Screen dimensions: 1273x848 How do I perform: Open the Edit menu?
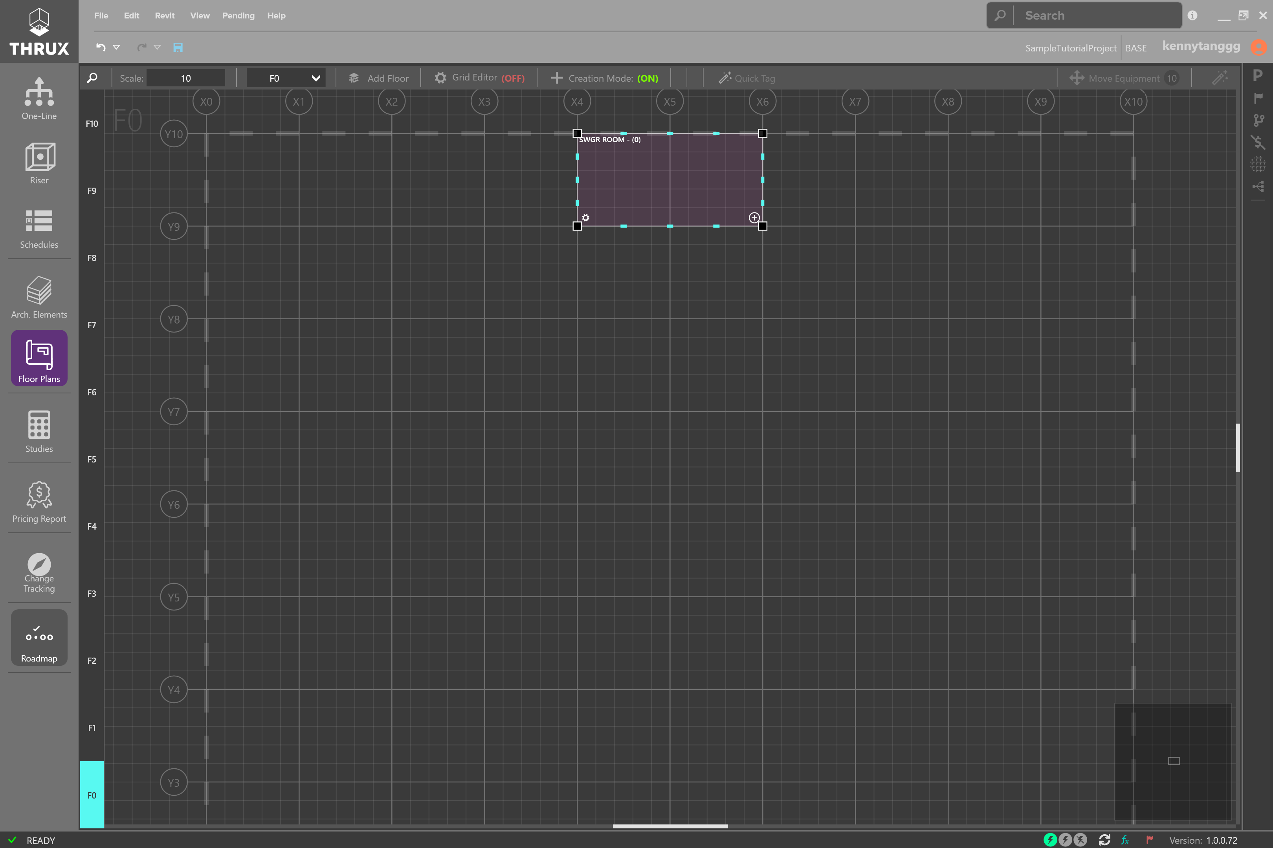click(132, 16)
